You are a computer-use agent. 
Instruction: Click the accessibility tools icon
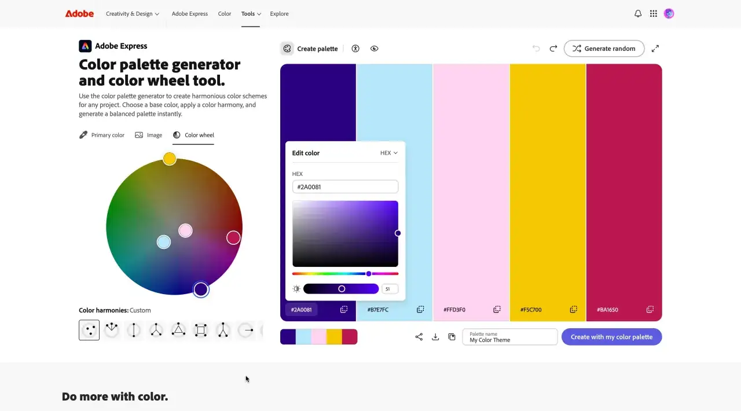point(355,49)
